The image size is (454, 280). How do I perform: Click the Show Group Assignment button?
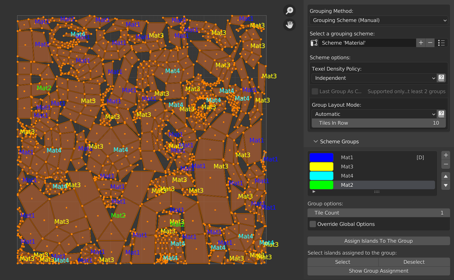[x=378, y=271]
